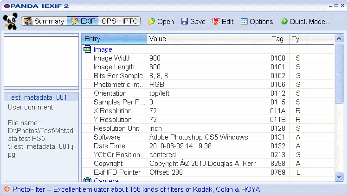
Task: Click the Save button
Action: point(193,21)
